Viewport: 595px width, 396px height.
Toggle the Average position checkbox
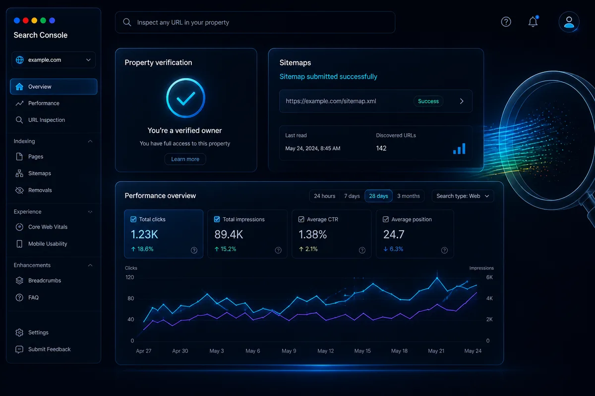coord(385,219)
